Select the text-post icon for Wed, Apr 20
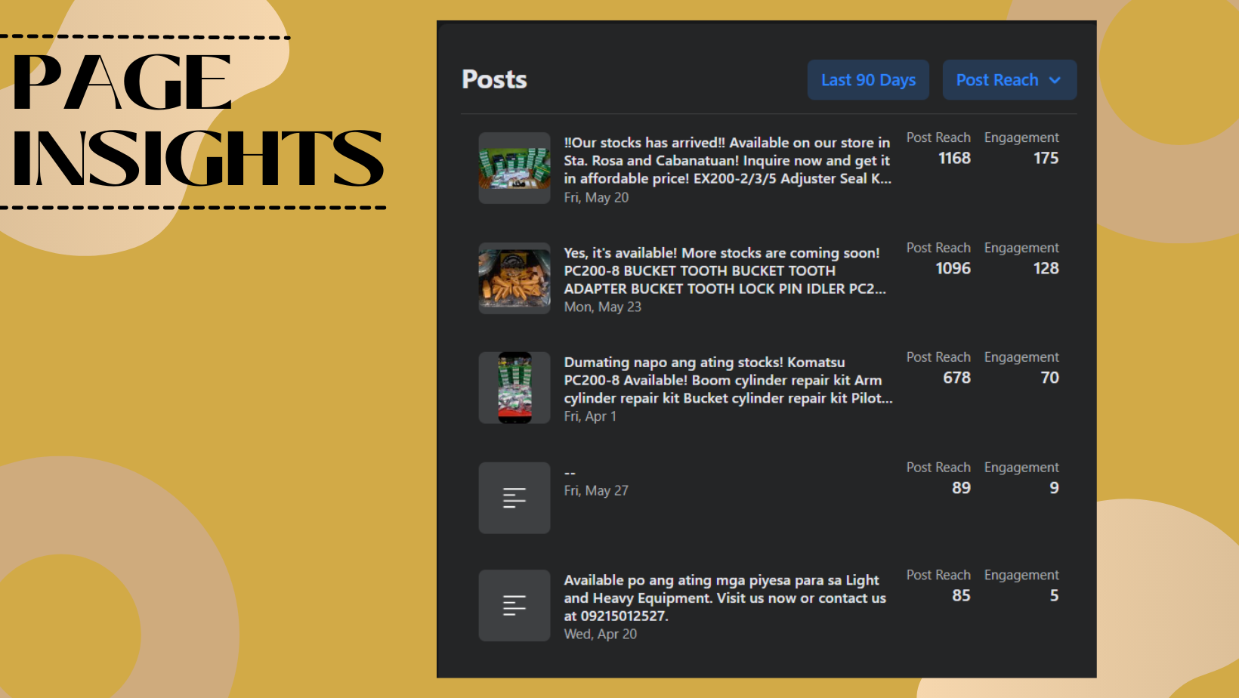 [514, 605]
